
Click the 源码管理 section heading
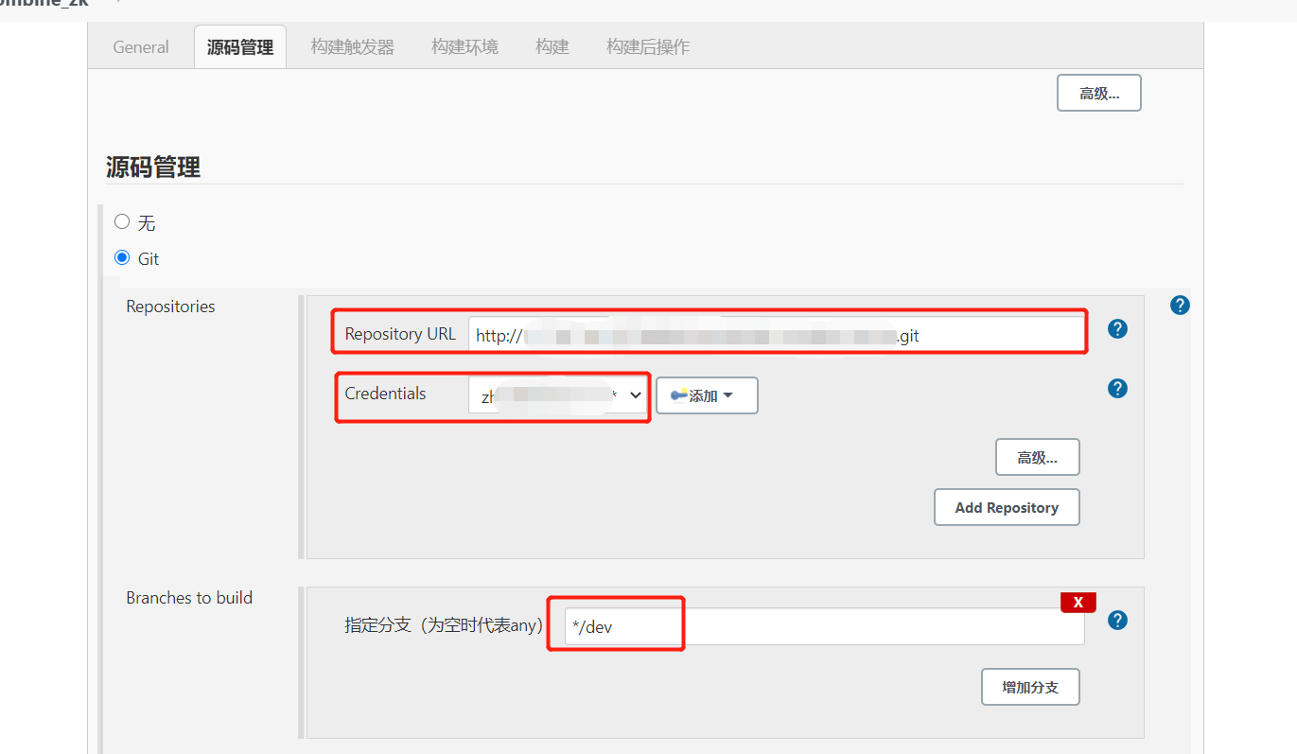pyautogui.click(x=153, y=167)
